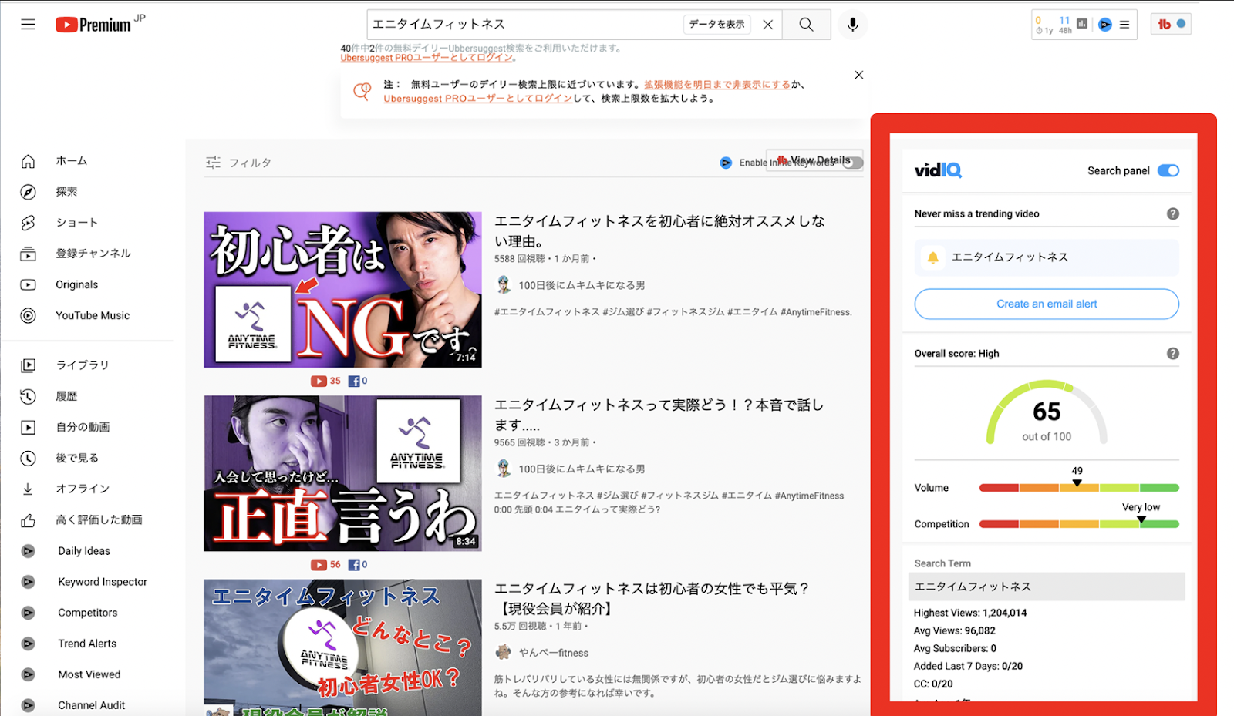This screenshot has height=716, width=1234.
Task: Clear the search box with X icon
Action: [767, 25]
